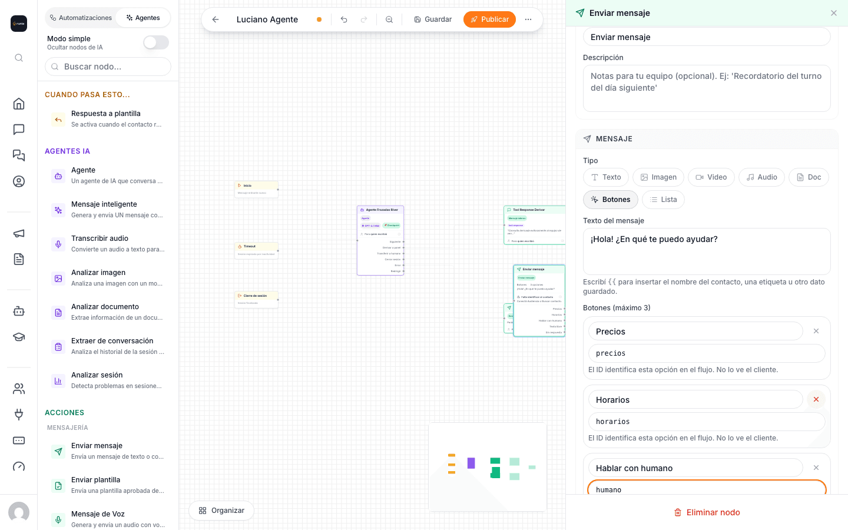The width and height of the screenshot is (848, 530).
Task: Add the Enviar mensaje action node
Action: pyautogui.click(x=108, y=451)
